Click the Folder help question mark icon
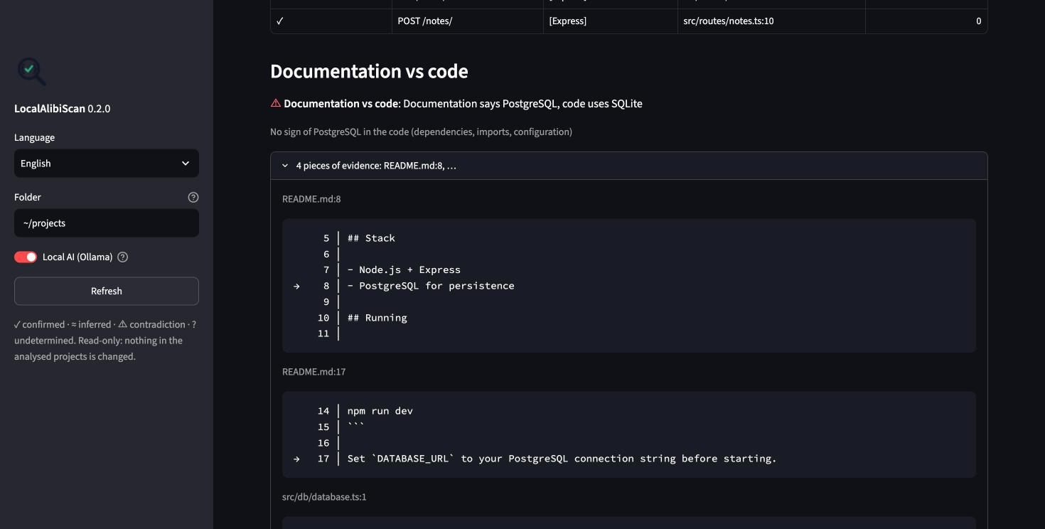The height and width of the screenshot is (529, 1045). click(x=193, y=198)
